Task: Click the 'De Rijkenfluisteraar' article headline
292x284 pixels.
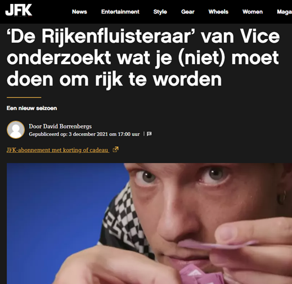Action: (143, 57)
